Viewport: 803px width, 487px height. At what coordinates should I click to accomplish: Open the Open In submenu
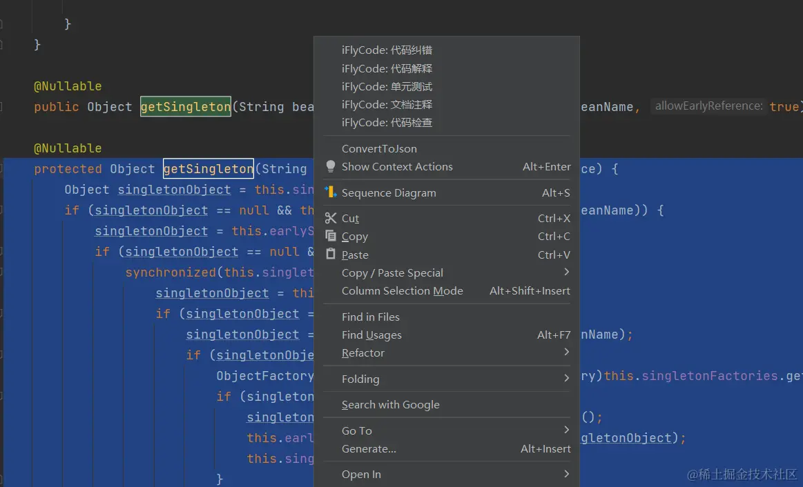coord(566,474)
